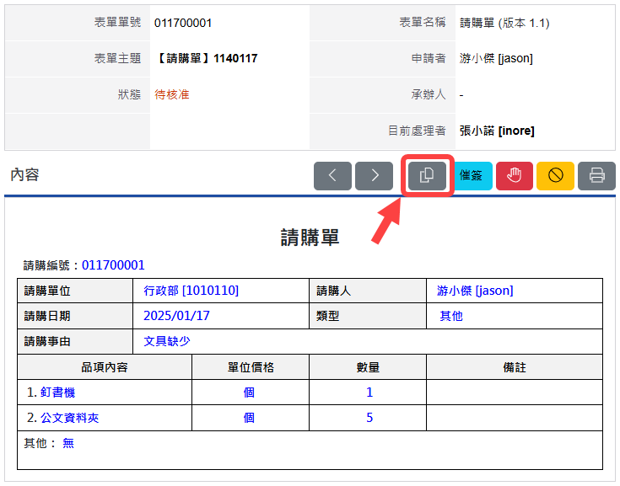Click current handler 張小諾 [inore]
The height and width of the screenshot is (486, 620).
click(497, 131)
